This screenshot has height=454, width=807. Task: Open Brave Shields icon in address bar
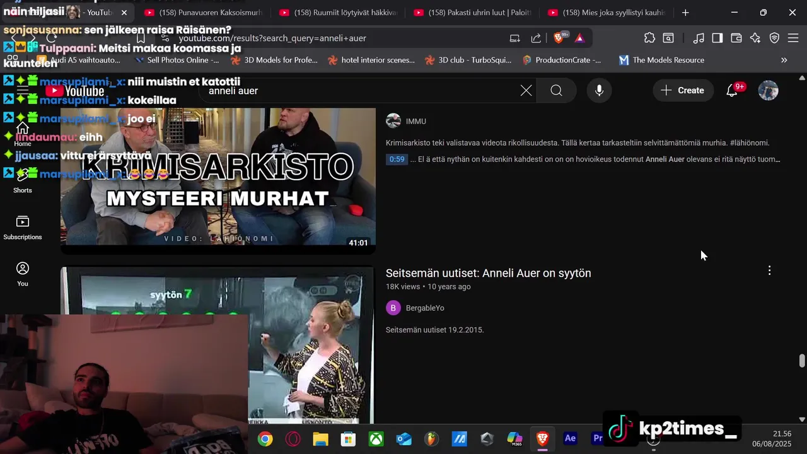pos(559,38)
